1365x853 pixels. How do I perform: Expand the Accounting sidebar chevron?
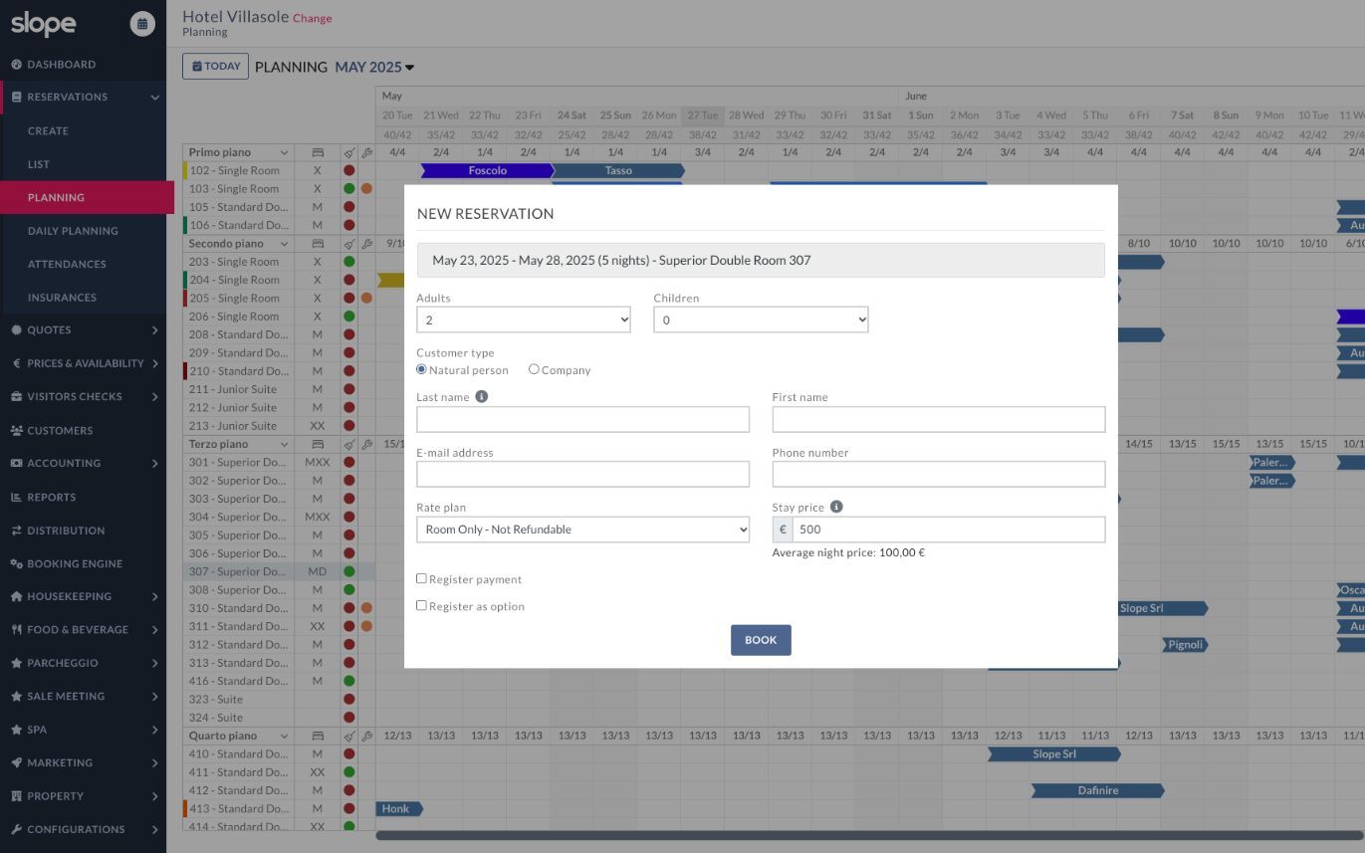point(155,464)
